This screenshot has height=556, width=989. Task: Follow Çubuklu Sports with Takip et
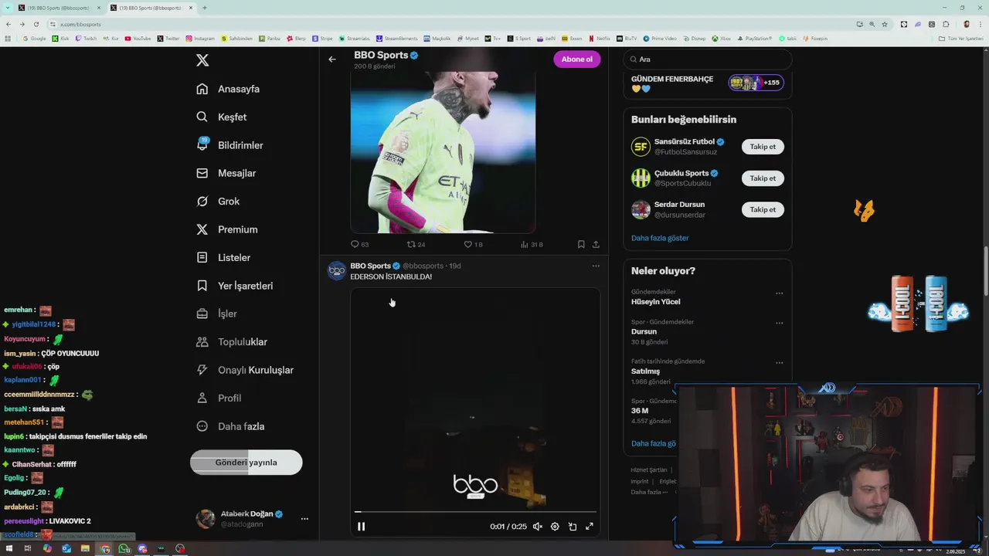[763, 178]
